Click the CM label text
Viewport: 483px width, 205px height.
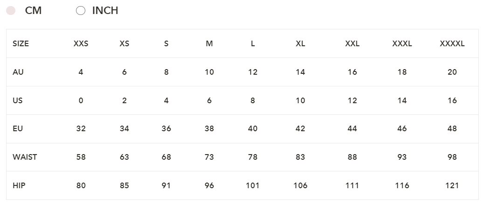point(33,11)
